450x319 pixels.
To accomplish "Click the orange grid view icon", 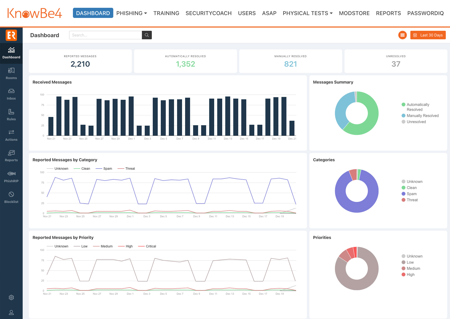I will tap(402, 35).
